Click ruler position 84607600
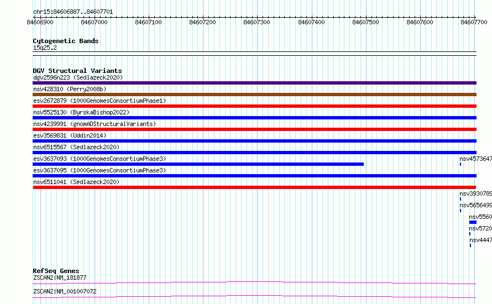 [420, 22]
